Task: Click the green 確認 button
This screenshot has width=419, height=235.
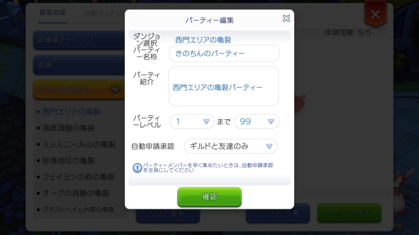Action: point(209,197)
